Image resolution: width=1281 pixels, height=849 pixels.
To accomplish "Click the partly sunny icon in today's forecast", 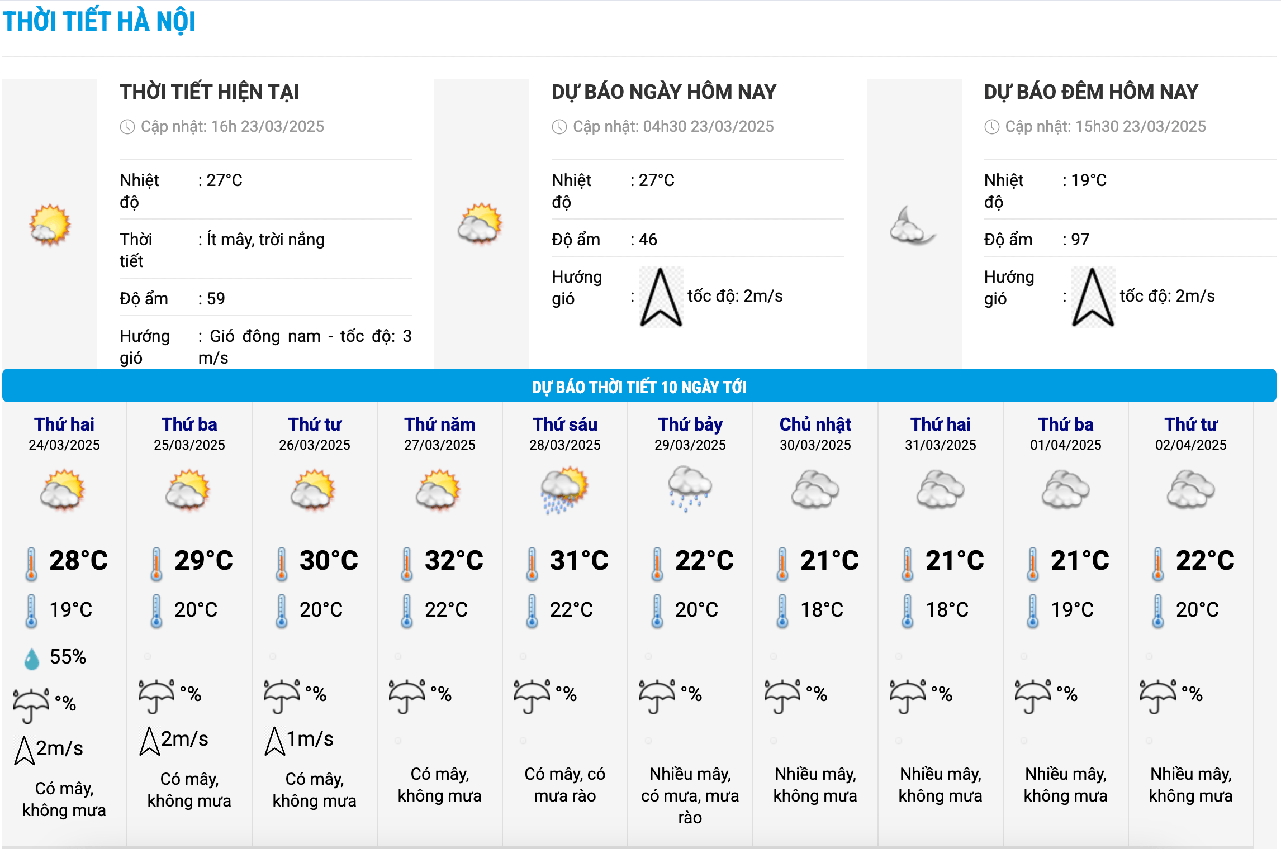I will (x=480, y=224).
